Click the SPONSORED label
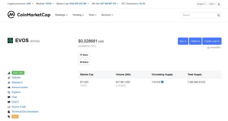The width and height of the screenshot is (228, 121). pos(214,47)
